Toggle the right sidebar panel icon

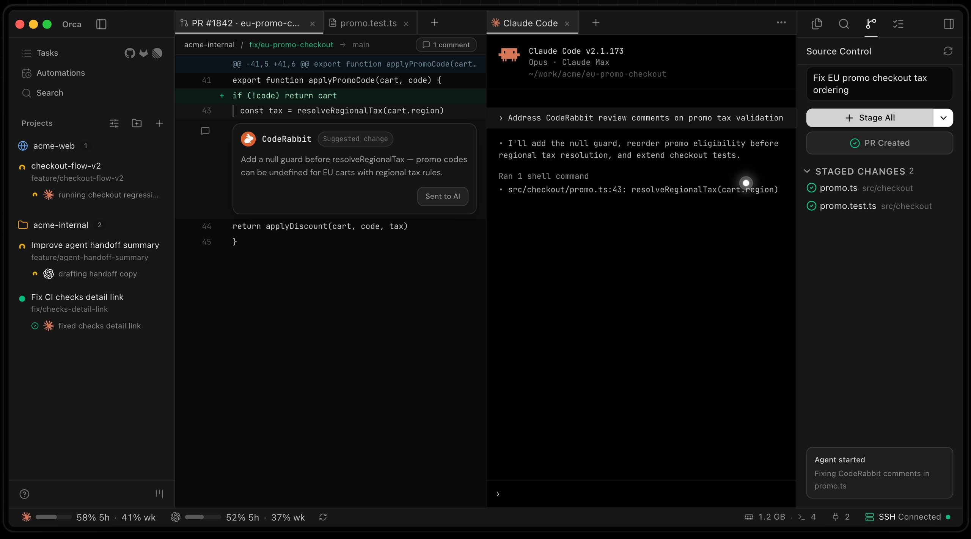coord(948,24)
